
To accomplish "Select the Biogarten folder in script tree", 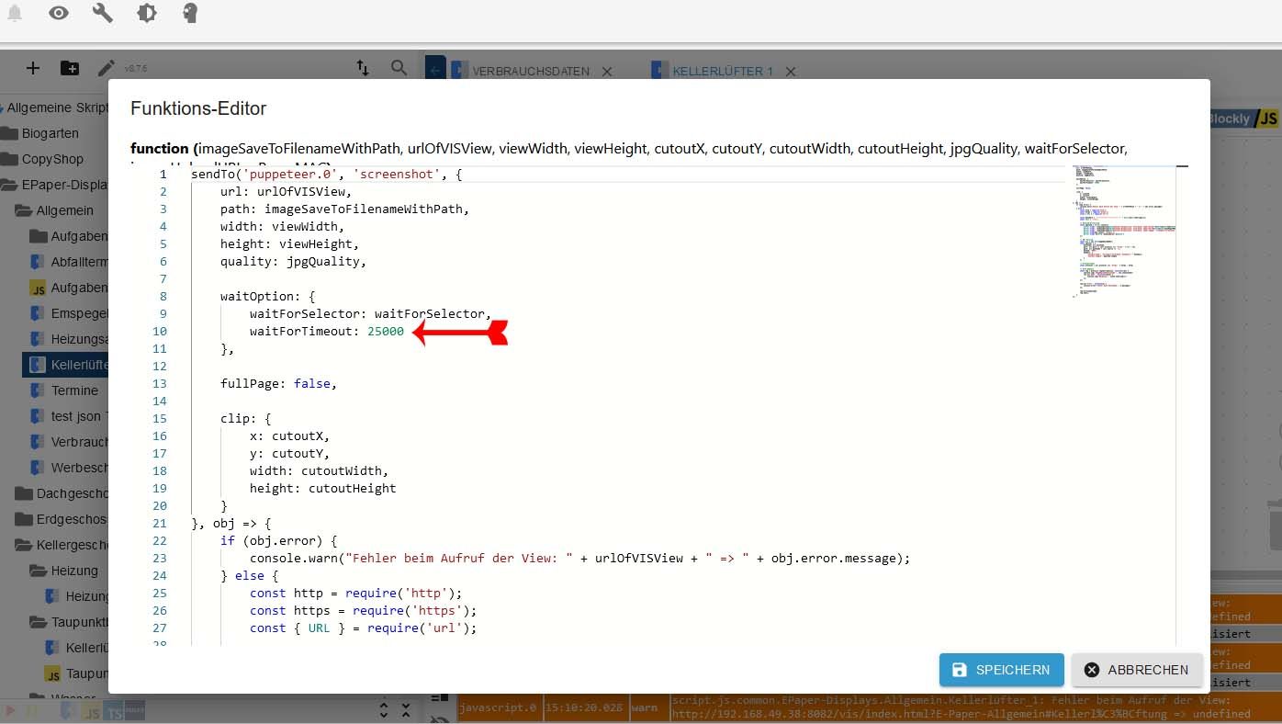I will [x=51, y=133].
